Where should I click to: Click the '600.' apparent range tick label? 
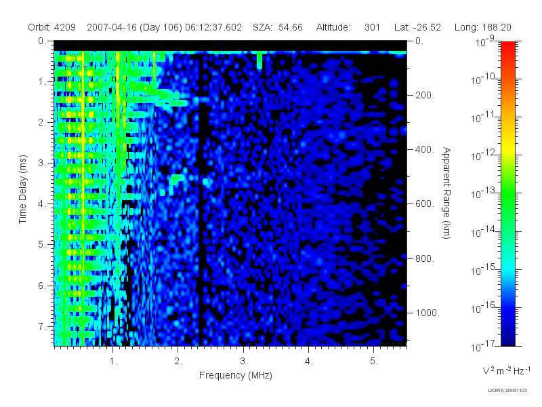click(x=425, y=204)
